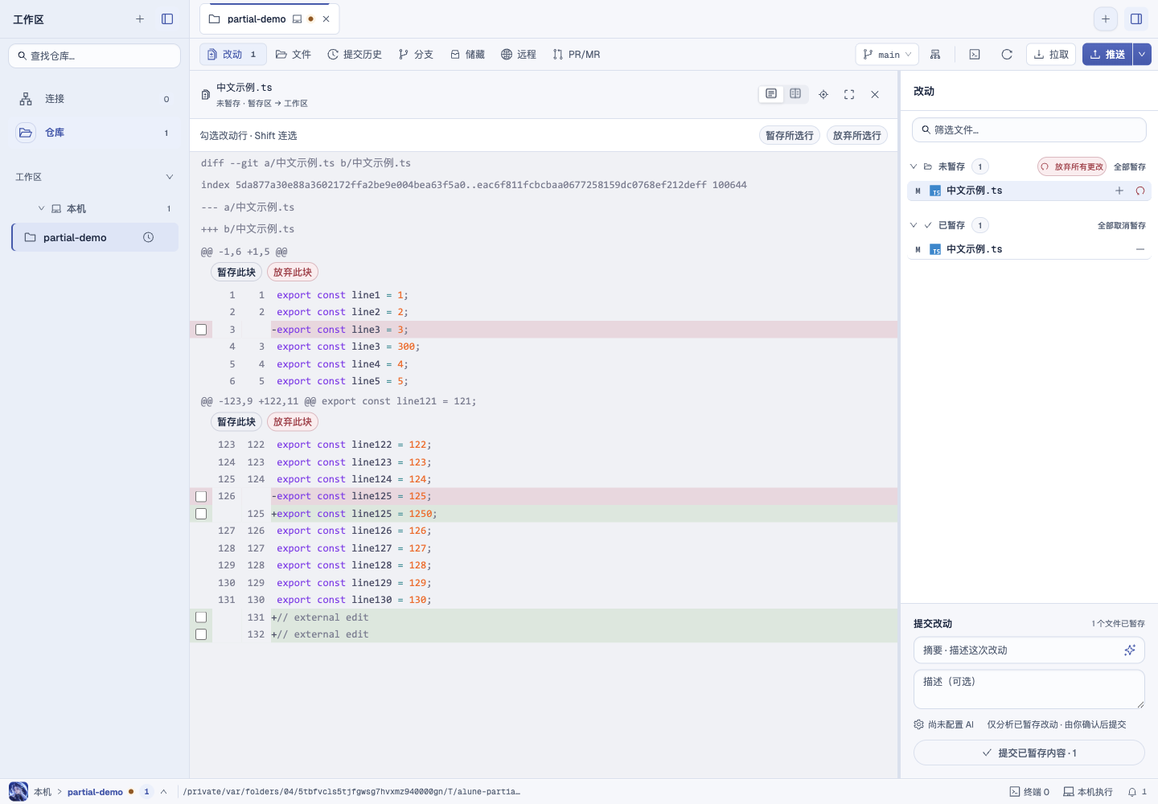Click the 暂存所选行 button
This screenshot has width=1158, height=804.
point(790,135)
